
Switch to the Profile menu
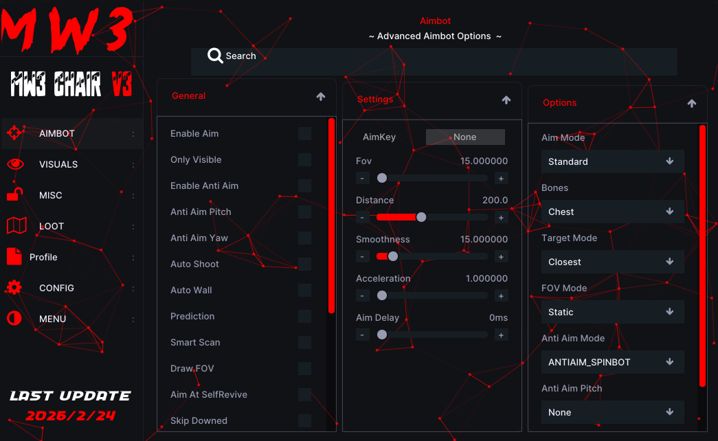[x=71, y=257]
